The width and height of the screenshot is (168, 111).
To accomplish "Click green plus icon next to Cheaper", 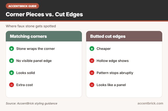I will tap(92, 49).
